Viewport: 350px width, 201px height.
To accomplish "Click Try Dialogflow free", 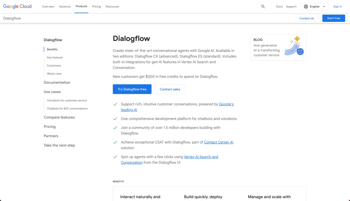I will click(x=132, y=89).
